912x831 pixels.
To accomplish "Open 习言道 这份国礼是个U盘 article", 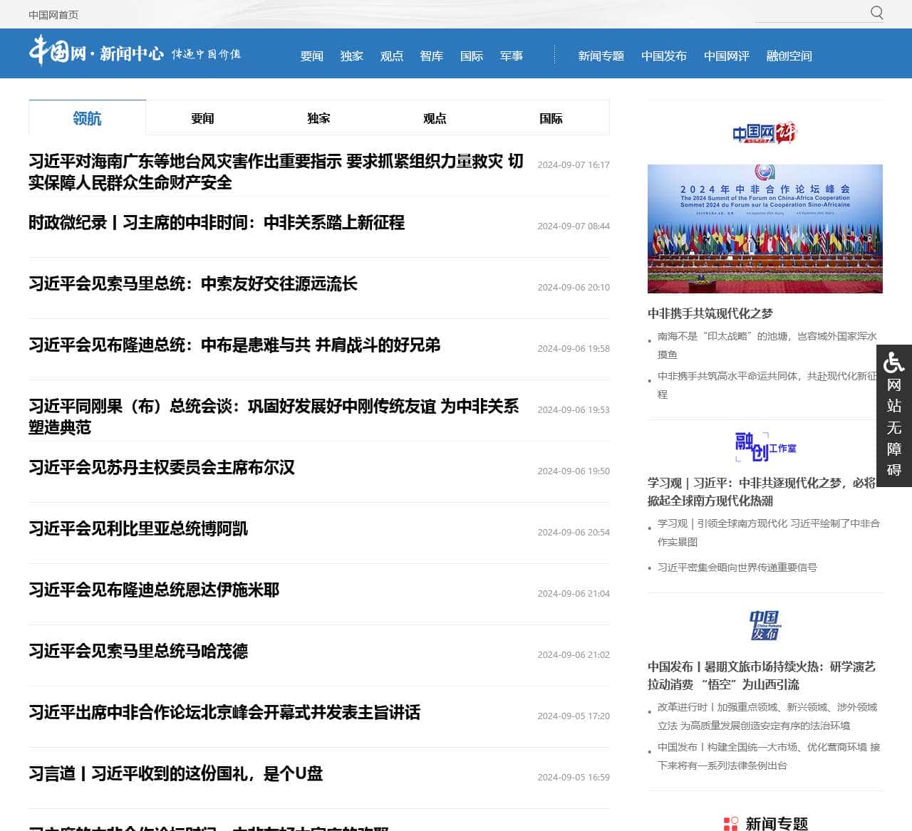I will [x=176, y=774].
